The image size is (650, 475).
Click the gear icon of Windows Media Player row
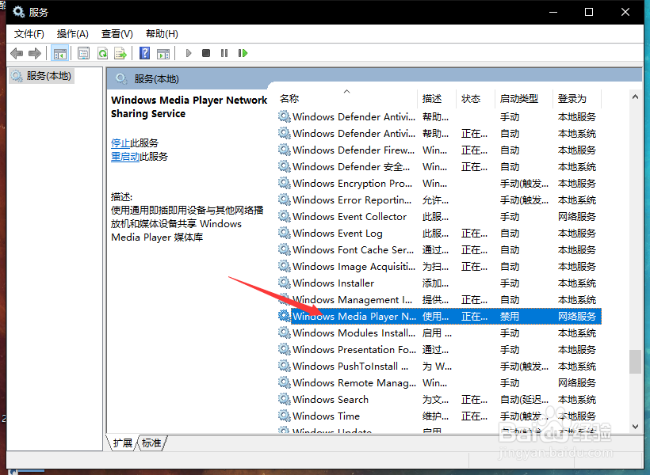[284, 316]
